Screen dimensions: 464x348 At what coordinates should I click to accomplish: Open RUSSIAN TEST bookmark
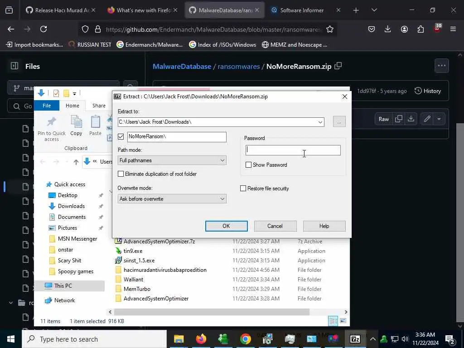90,45
